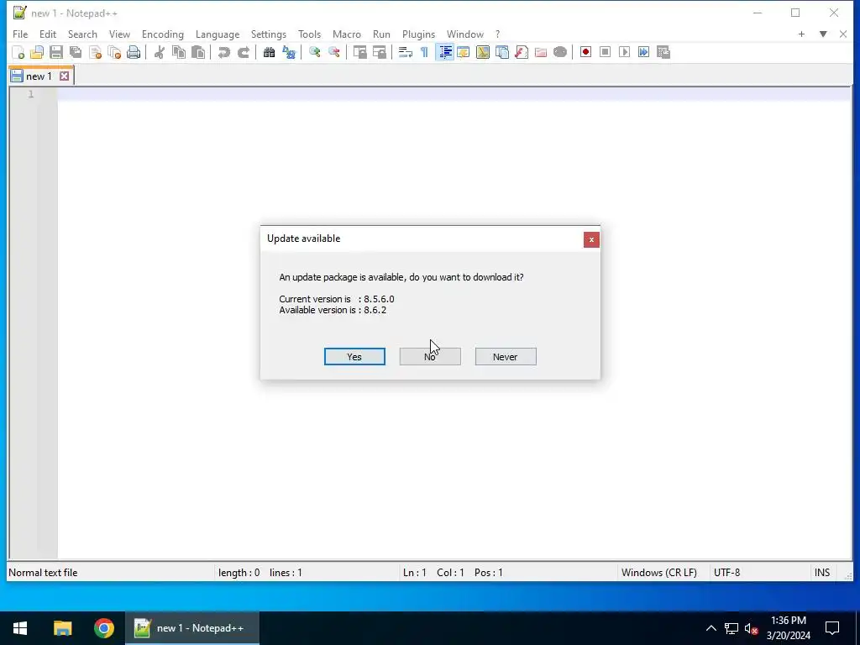
Task: Toggle Folder as Workspace icon
Action: coord(541,52)
